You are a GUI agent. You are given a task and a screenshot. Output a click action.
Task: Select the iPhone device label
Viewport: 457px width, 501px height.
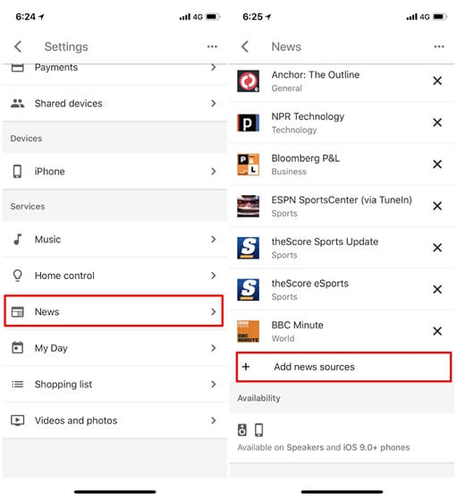(49, 171)
